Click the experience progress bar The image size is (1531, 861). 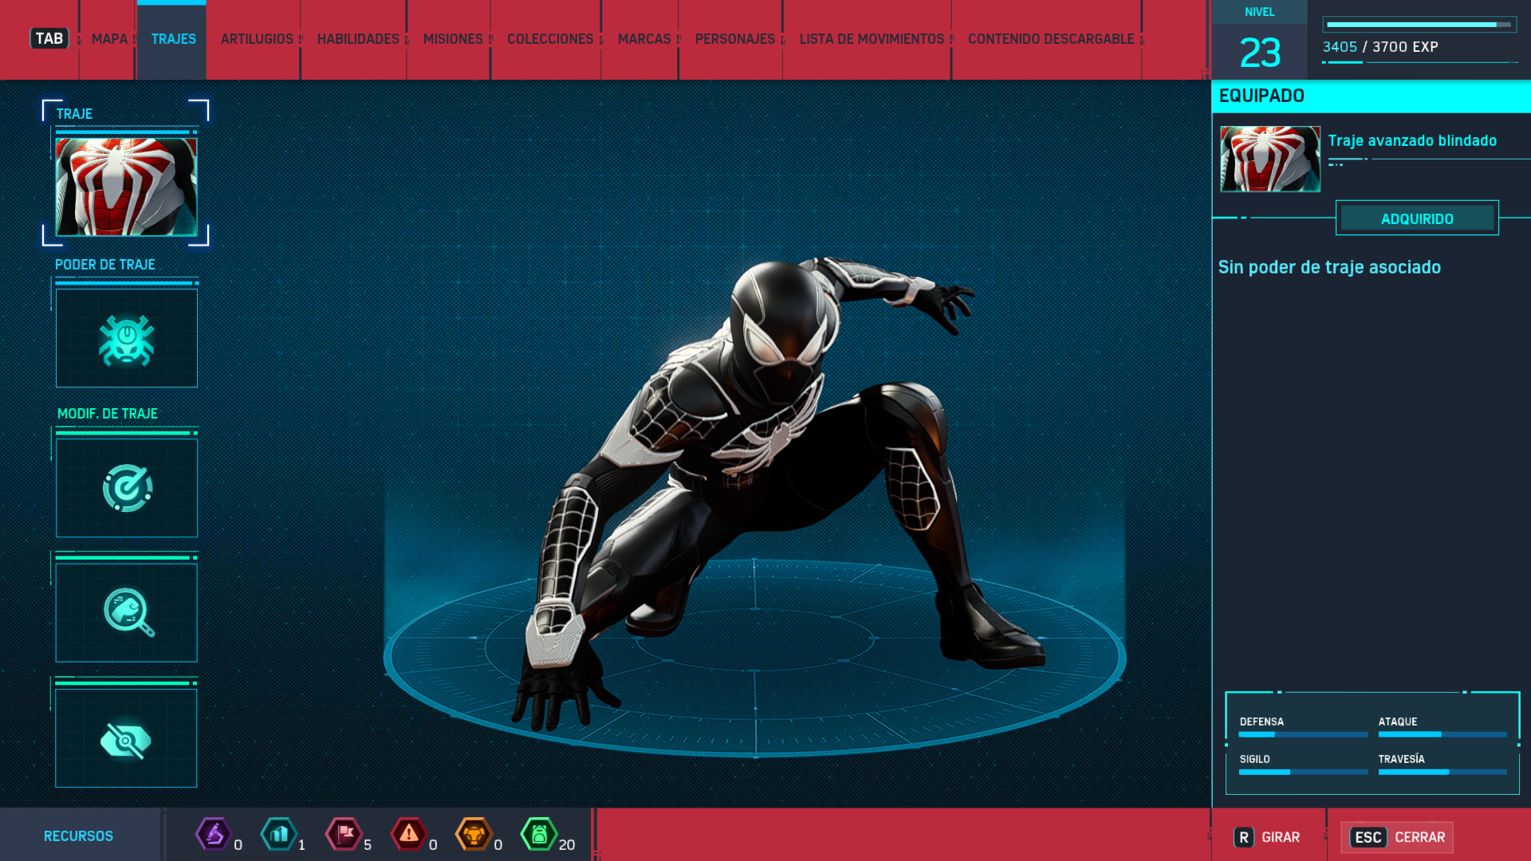1419,25
